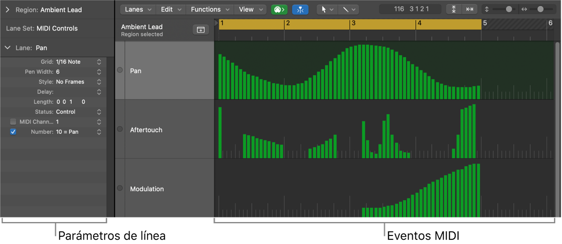This screenshot has height=244, width=562.
Task: Click the circle button on Pan lane
Action: tap(120, 70)
